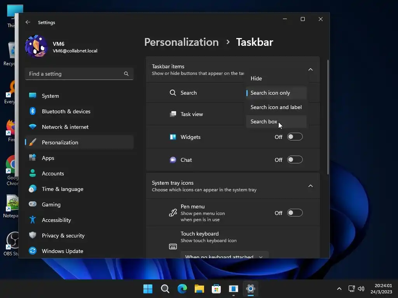Switch to the Settings gear on the taskbar
The height and width of the screenshot is (298, 398).
[251, 289]
